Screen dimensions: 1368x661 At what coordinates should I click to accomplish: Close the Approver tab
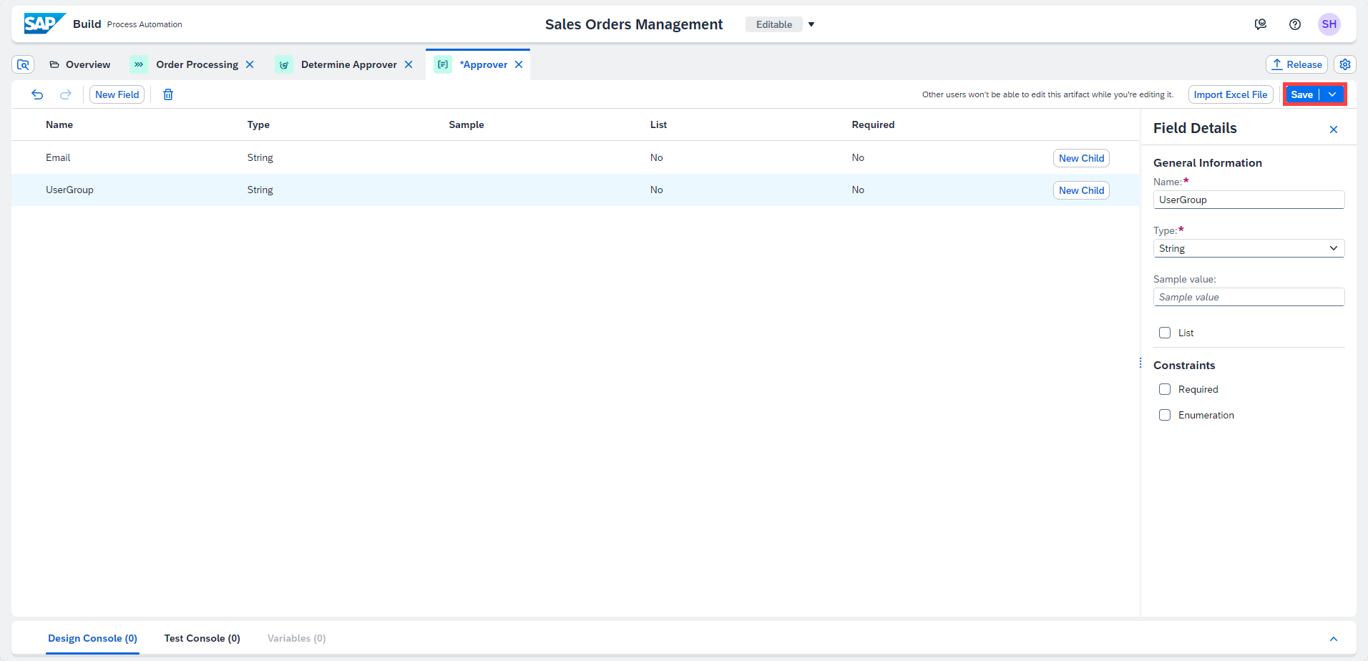[x=519, y=64]
